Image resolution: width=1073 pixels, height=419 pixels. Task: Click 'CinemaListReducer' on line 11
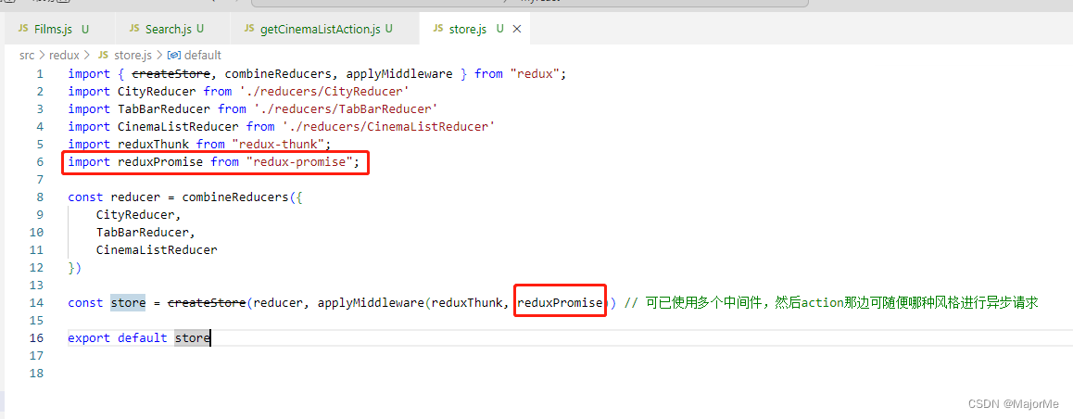click(157, 250)
